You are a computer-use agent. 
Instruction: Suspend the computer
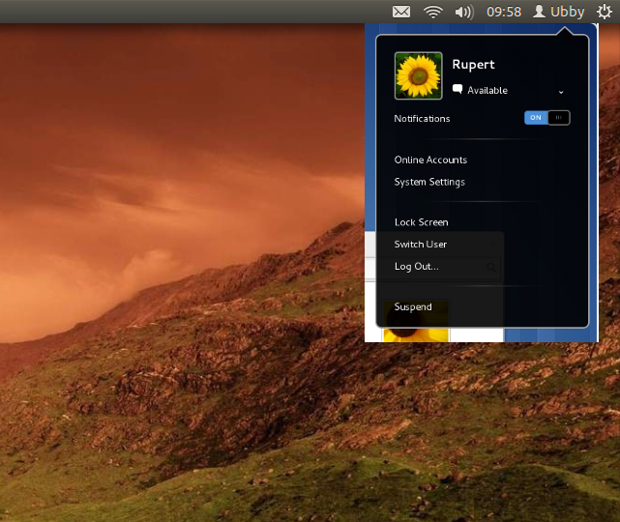coord(413,307)
